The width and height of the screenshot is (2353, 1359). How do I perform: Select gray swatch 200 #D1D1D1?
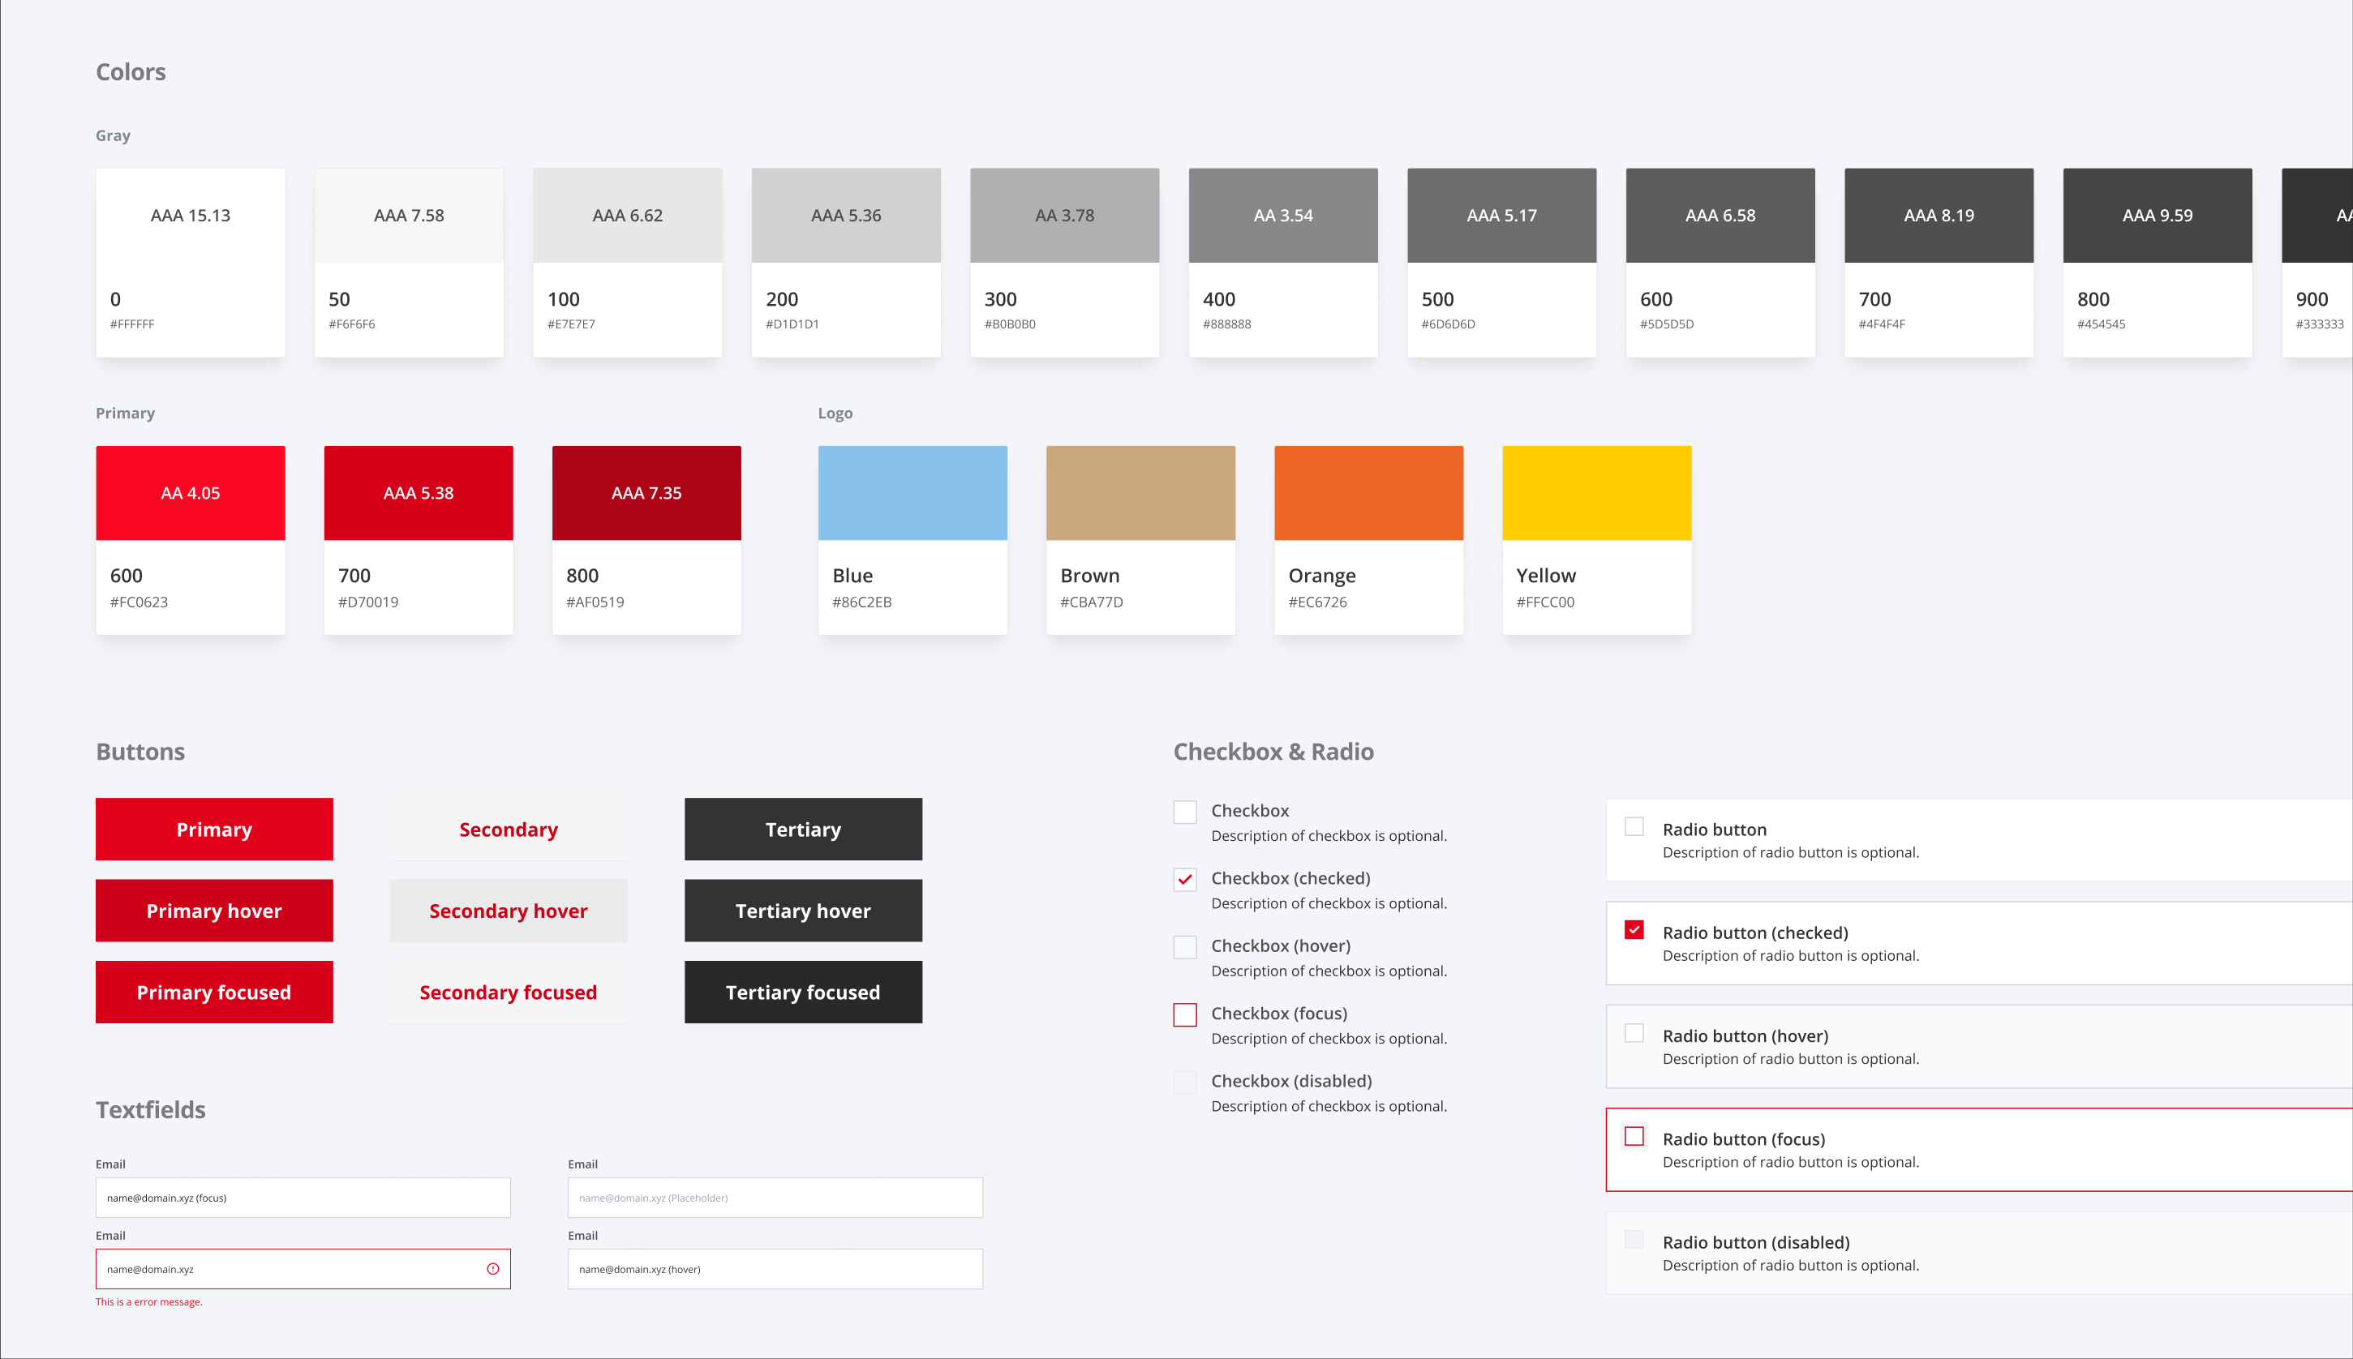tap(847, 262)
